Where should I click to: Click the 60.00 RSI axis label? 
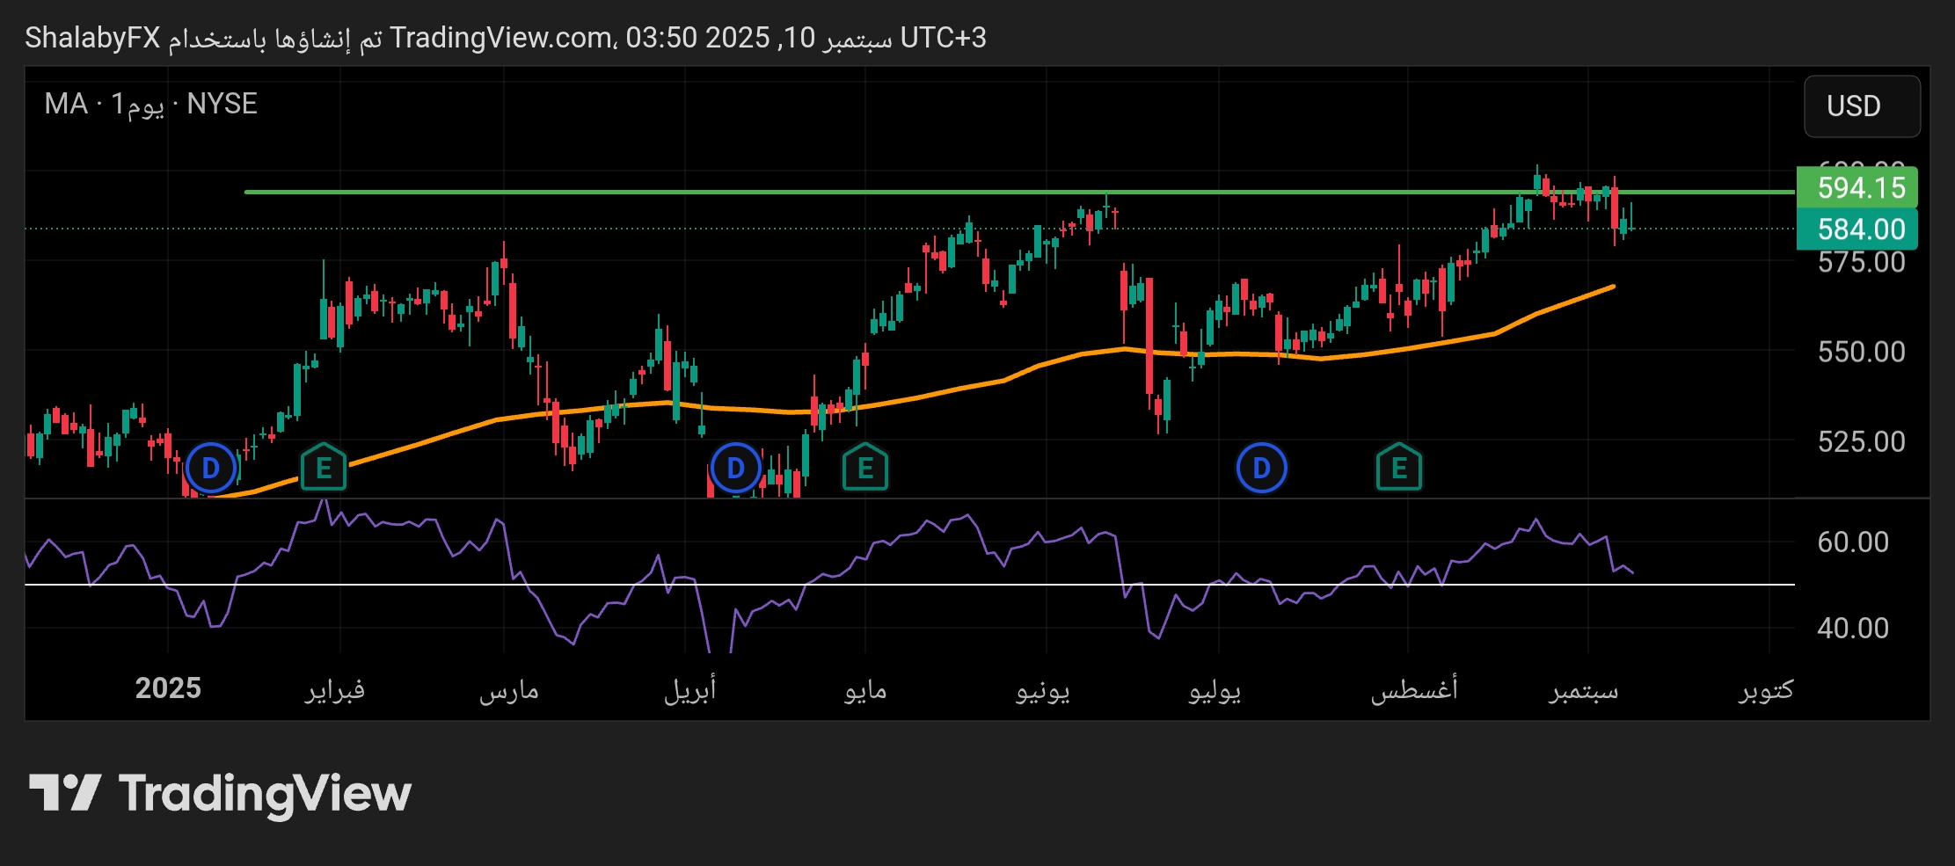click(x=1852, y=542)
